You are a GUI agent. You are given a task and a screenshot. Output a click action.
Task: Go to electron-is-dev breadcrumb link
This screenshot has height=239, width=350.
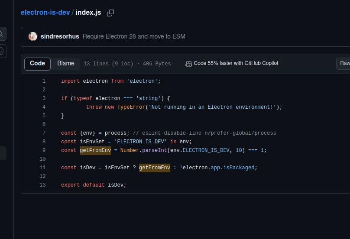point(45,13)
